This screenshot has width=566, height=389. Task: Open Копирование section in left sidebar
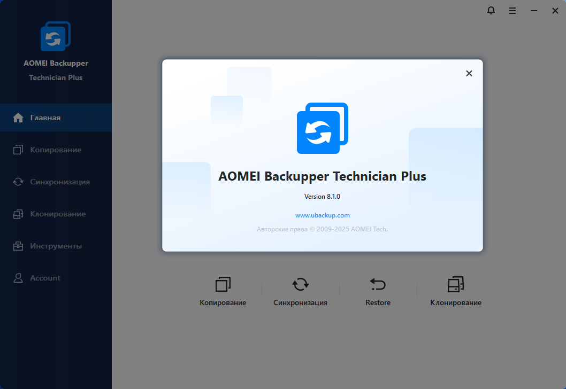coord(56,150)
